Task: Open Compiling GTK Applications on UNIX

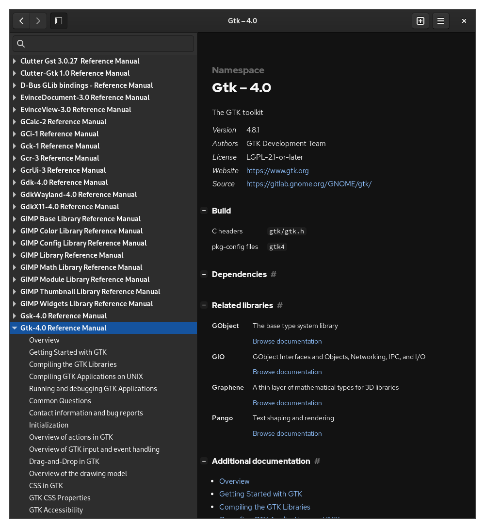Action: coord(103,376)
